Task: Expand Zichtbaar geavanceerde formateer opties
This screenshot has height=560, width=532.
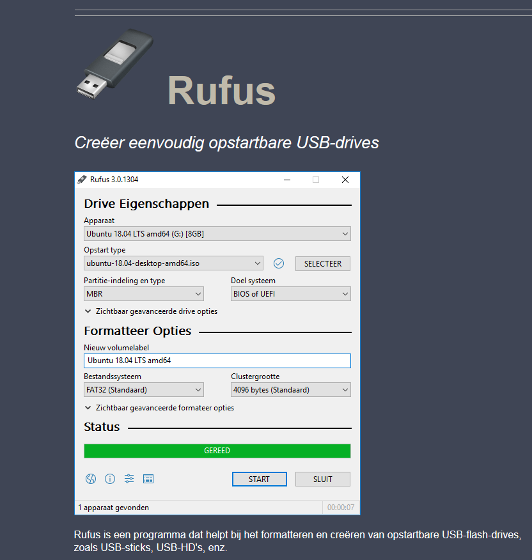Action: click(x=159, y=408)
